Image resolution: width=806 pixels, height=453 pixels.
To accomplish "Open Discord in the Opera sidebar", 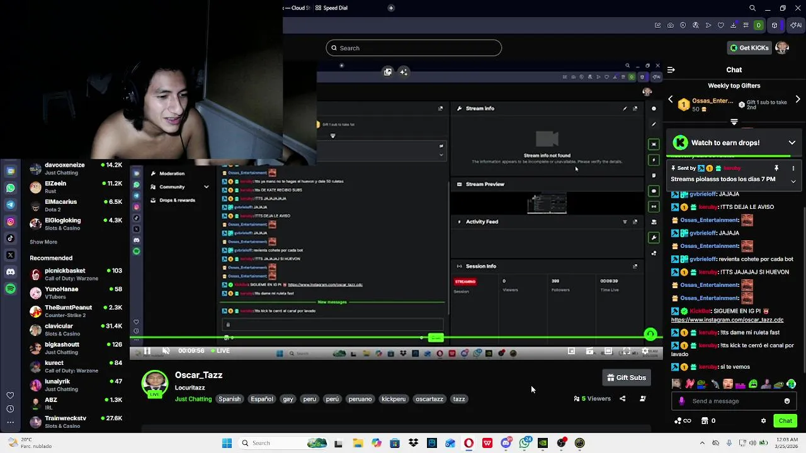I will pos(11,272).
